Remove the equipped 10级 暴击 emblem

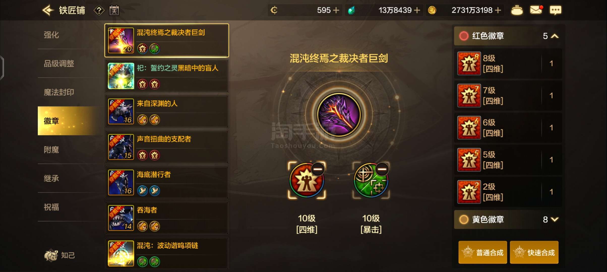pyautogui.click(x=382, y=169)
